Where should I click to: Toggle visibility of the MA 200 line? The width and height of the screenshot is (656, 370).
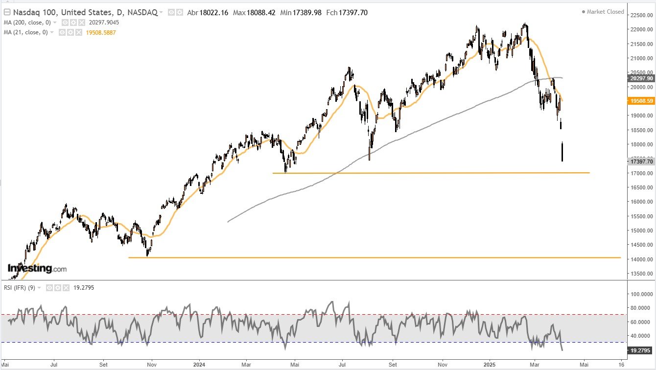tap(64, 23)
